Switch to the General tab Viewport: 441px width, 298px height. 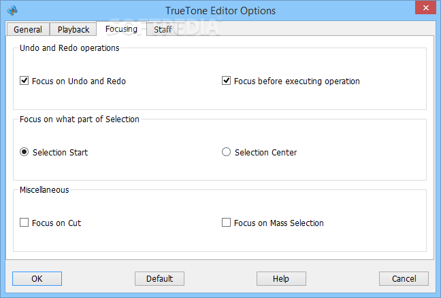point(28,29)
